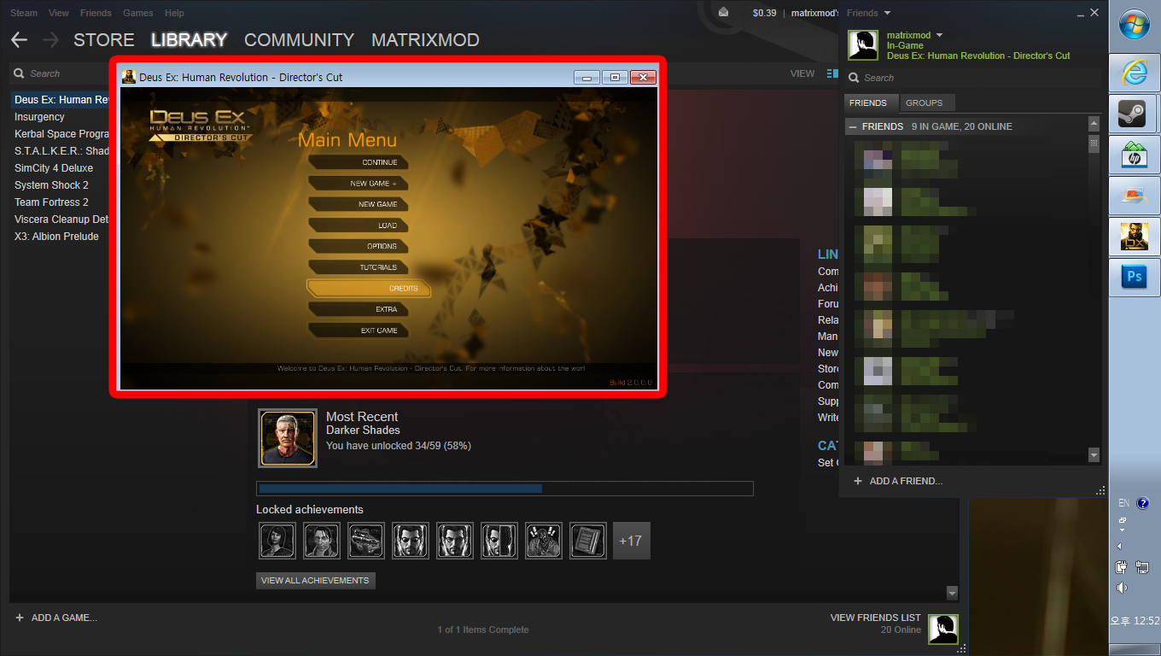1161x656 pixels.
Task: Open the locked achievement showing a long-haired man
Action: [322, 541]
